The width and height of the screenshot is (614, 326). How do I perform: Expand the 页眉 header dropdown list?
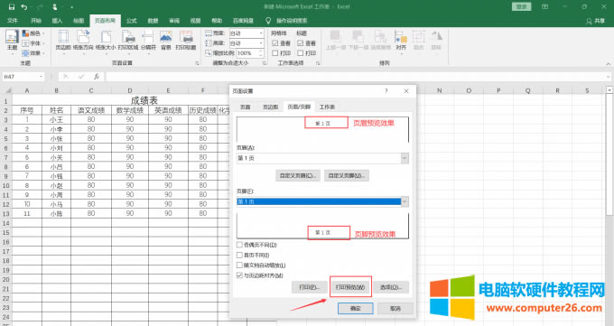coord(405,158)
